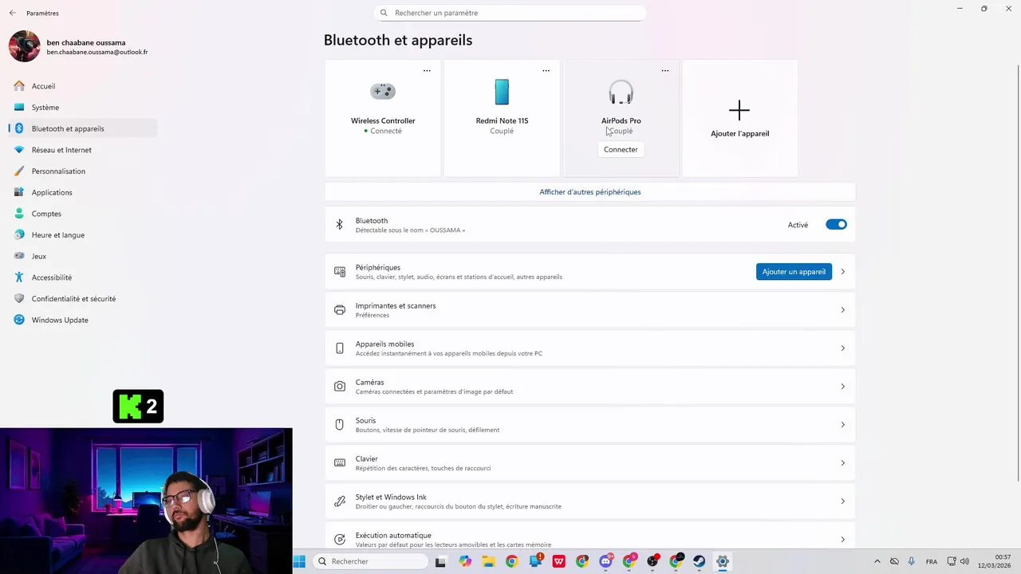The width and height of the screenshot is (1021, 574).
Task: Expand the Périphériques row chevron
Action: (842, 272)
